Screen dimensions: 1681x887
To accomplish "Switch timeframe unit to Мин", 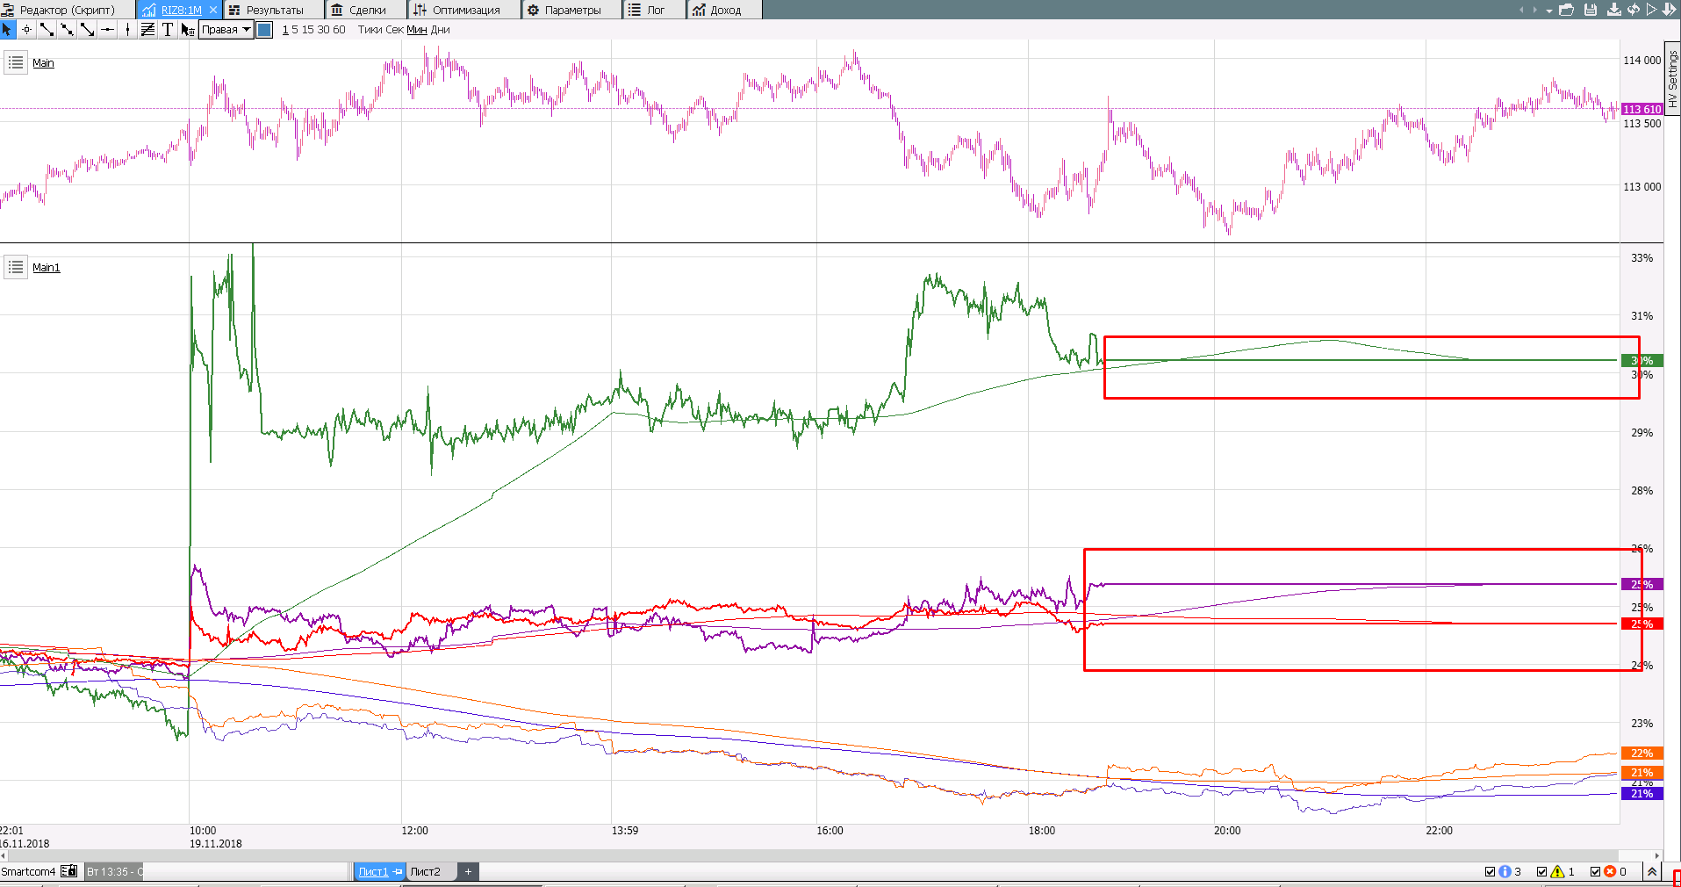I will point(417,30).
